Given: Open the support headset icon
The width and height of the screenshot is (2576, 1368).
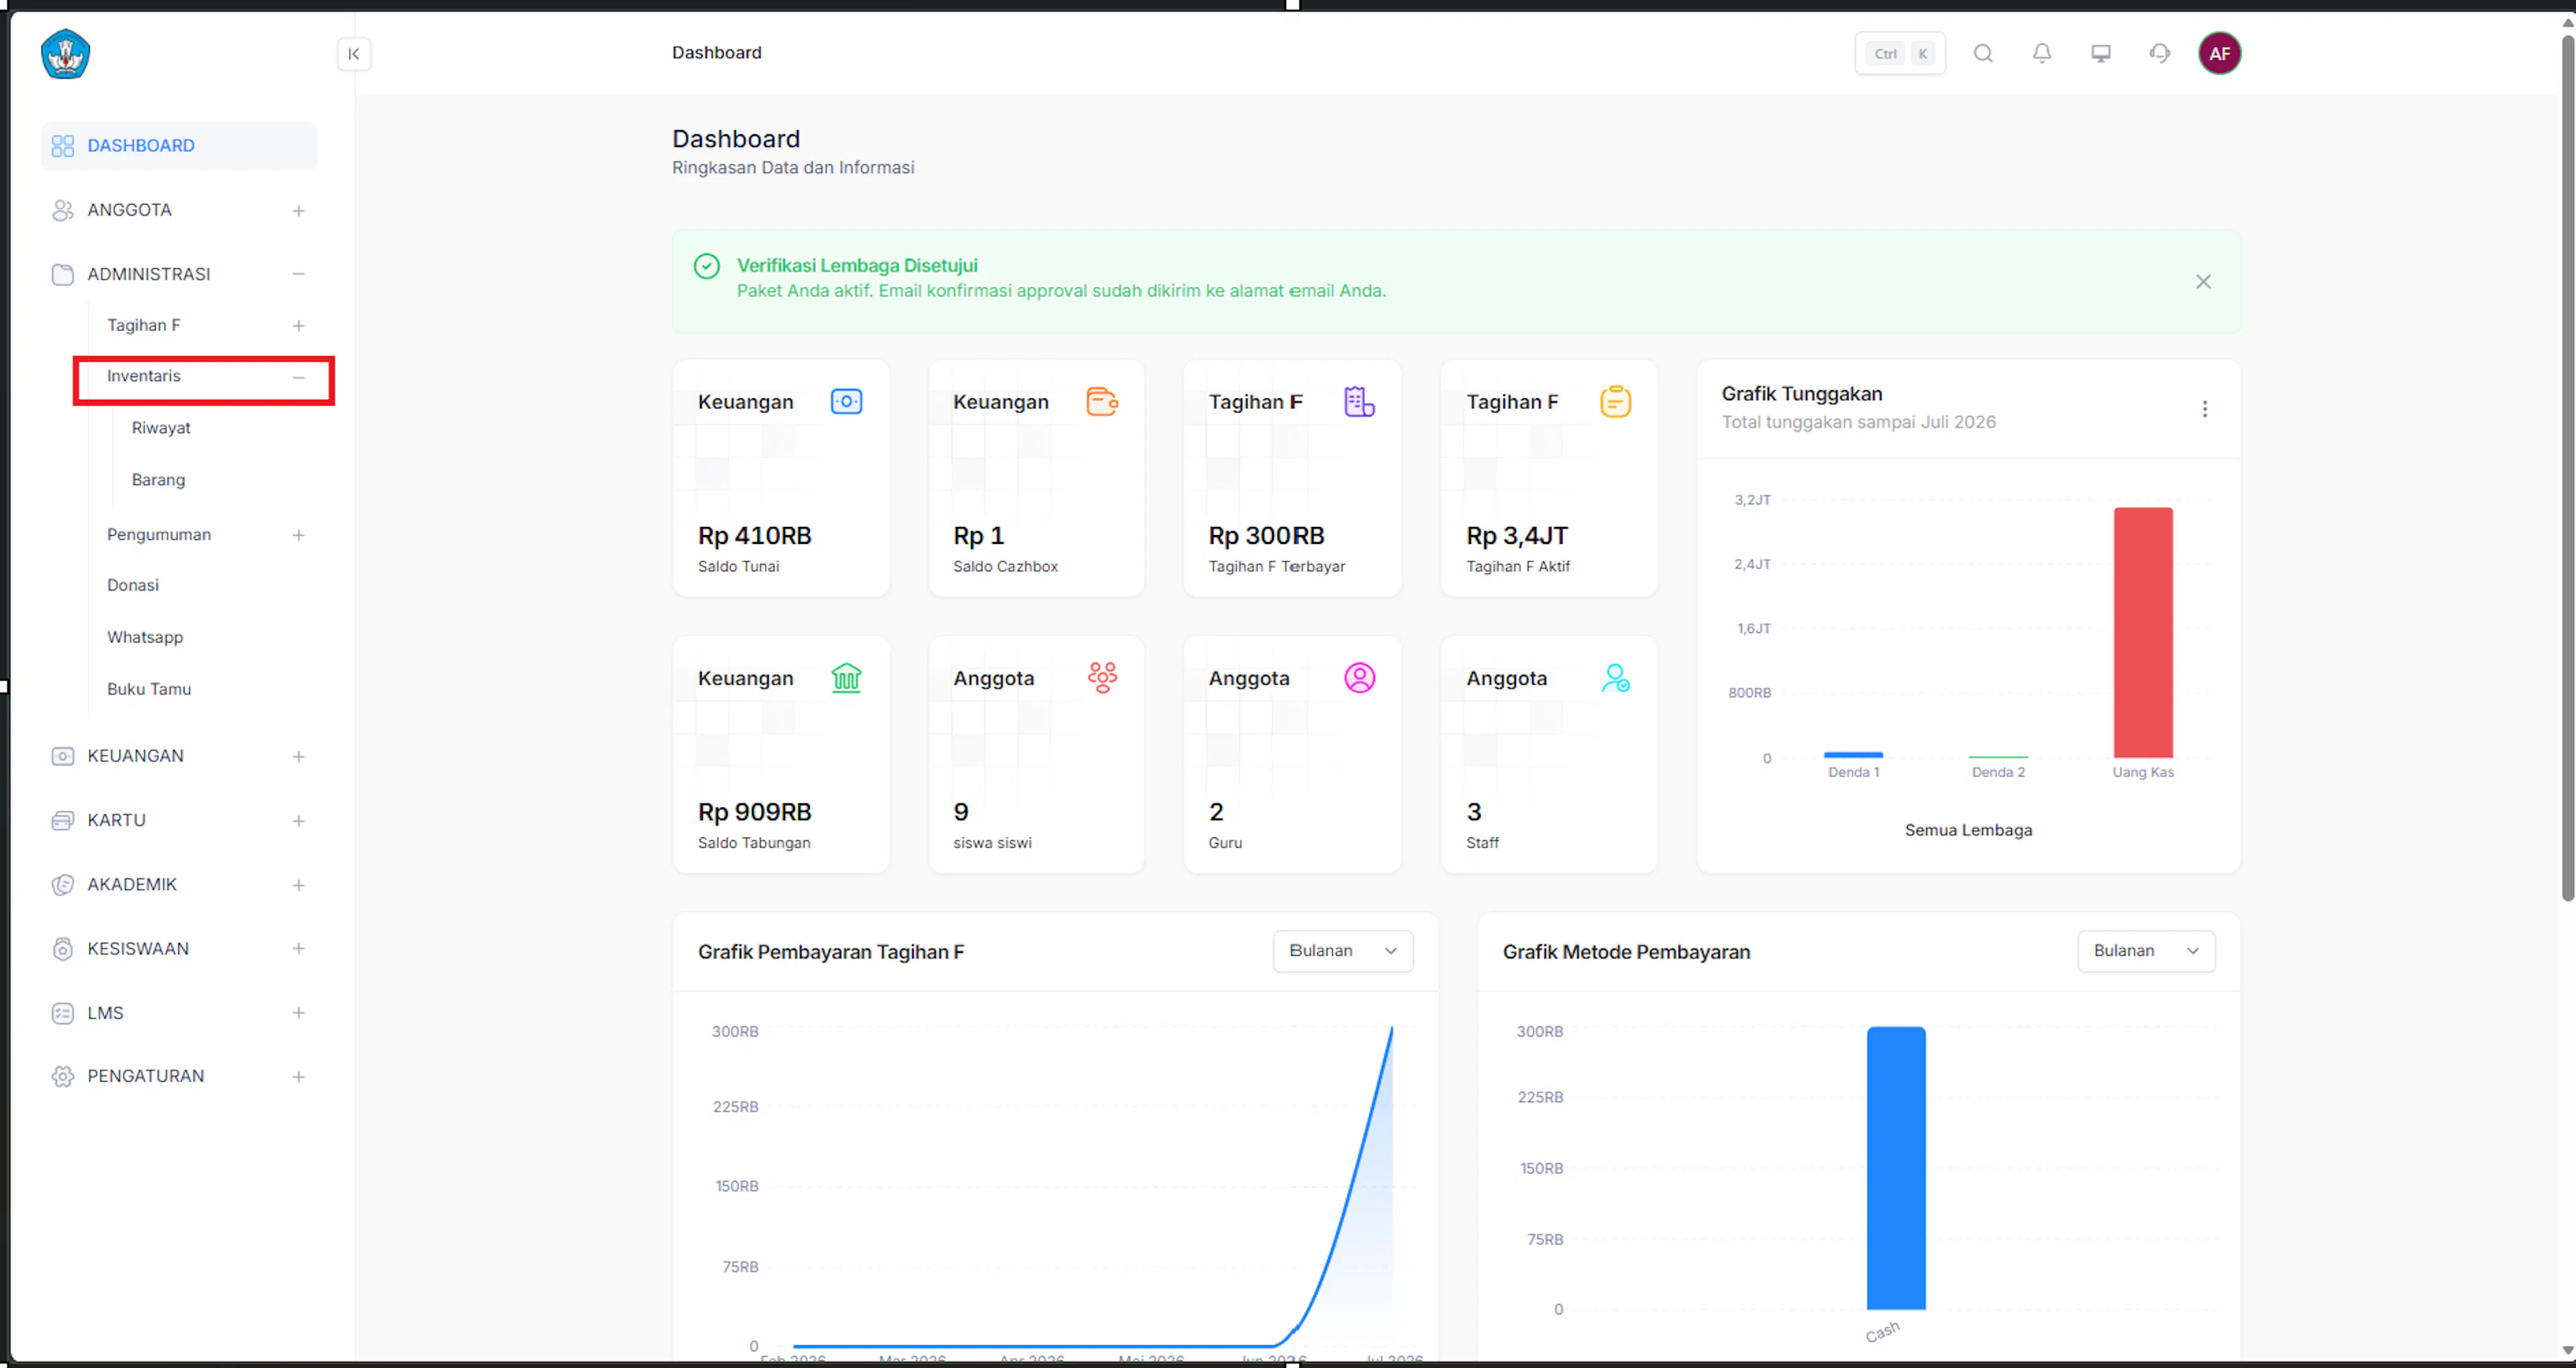Looking at the screenshot, I should (2160, 54).
